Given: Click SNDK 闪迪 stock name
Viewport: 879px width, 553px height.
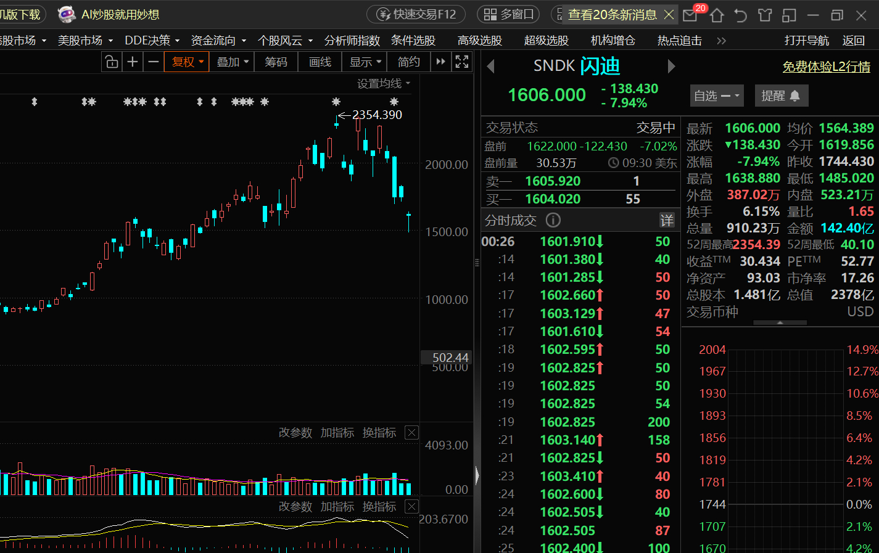Looking at the screenshot, I should (577, 66).
